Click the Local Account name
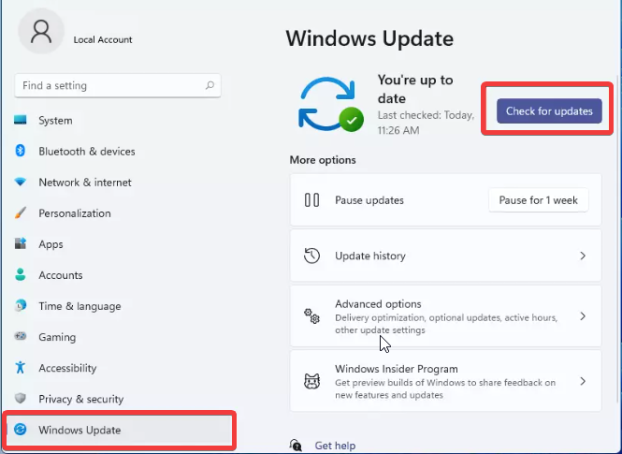The height and width of the screenshot is (454, 622). click(103, 39)
